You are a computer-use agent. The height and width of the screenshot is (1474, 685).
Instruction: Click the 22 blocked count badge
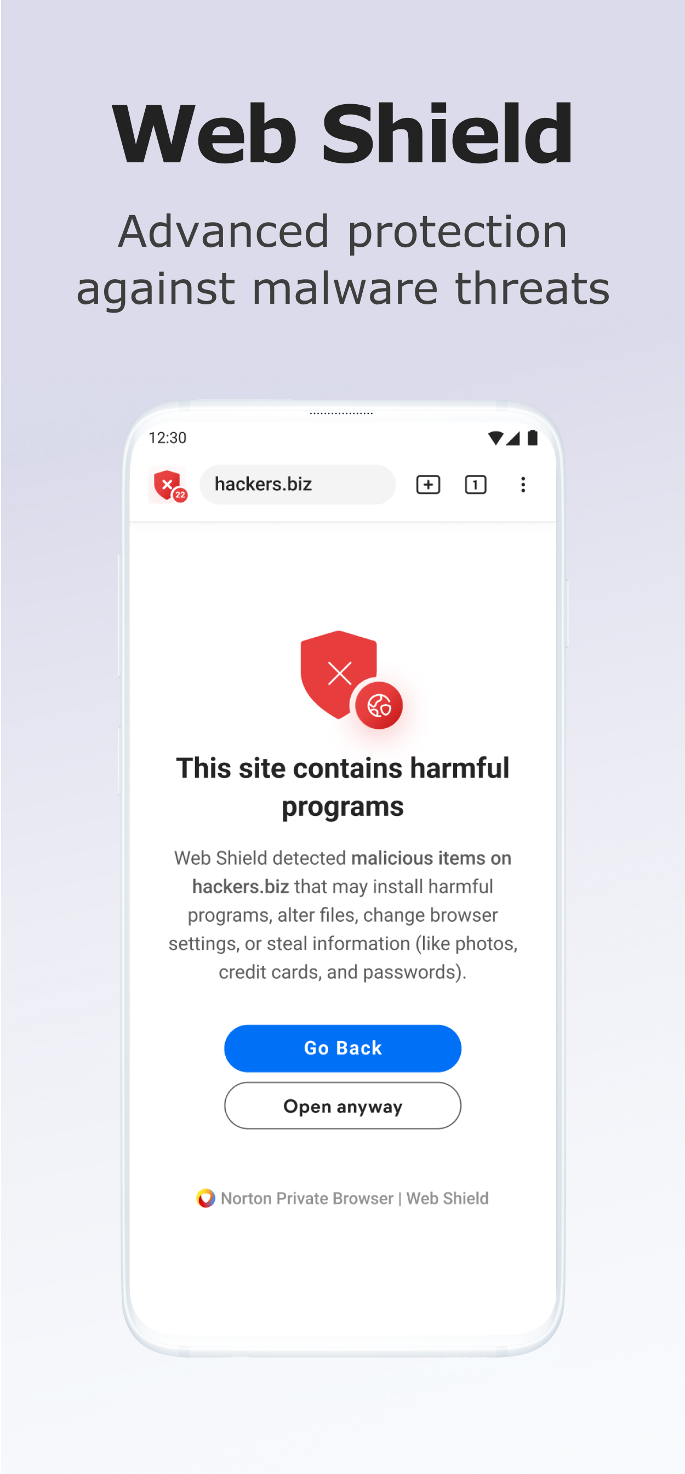(180, 495)
